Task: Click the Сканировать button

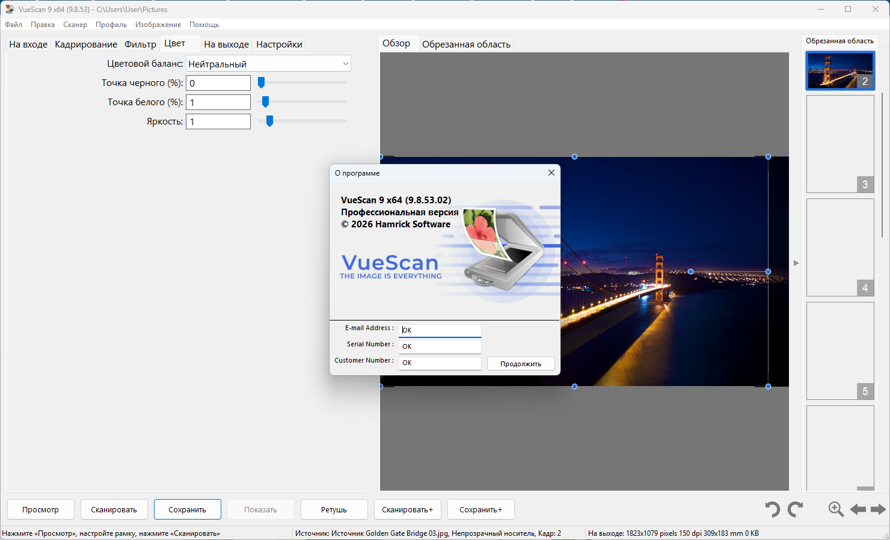Action: click(114, 509)
